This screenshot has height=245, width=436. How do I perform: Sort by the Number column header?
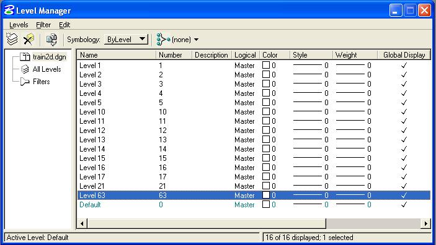click(174, 55)
